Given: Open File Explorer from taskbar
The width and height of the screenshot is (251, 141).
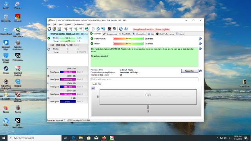Looking at the screenshot, I should [x=81, y=138].
